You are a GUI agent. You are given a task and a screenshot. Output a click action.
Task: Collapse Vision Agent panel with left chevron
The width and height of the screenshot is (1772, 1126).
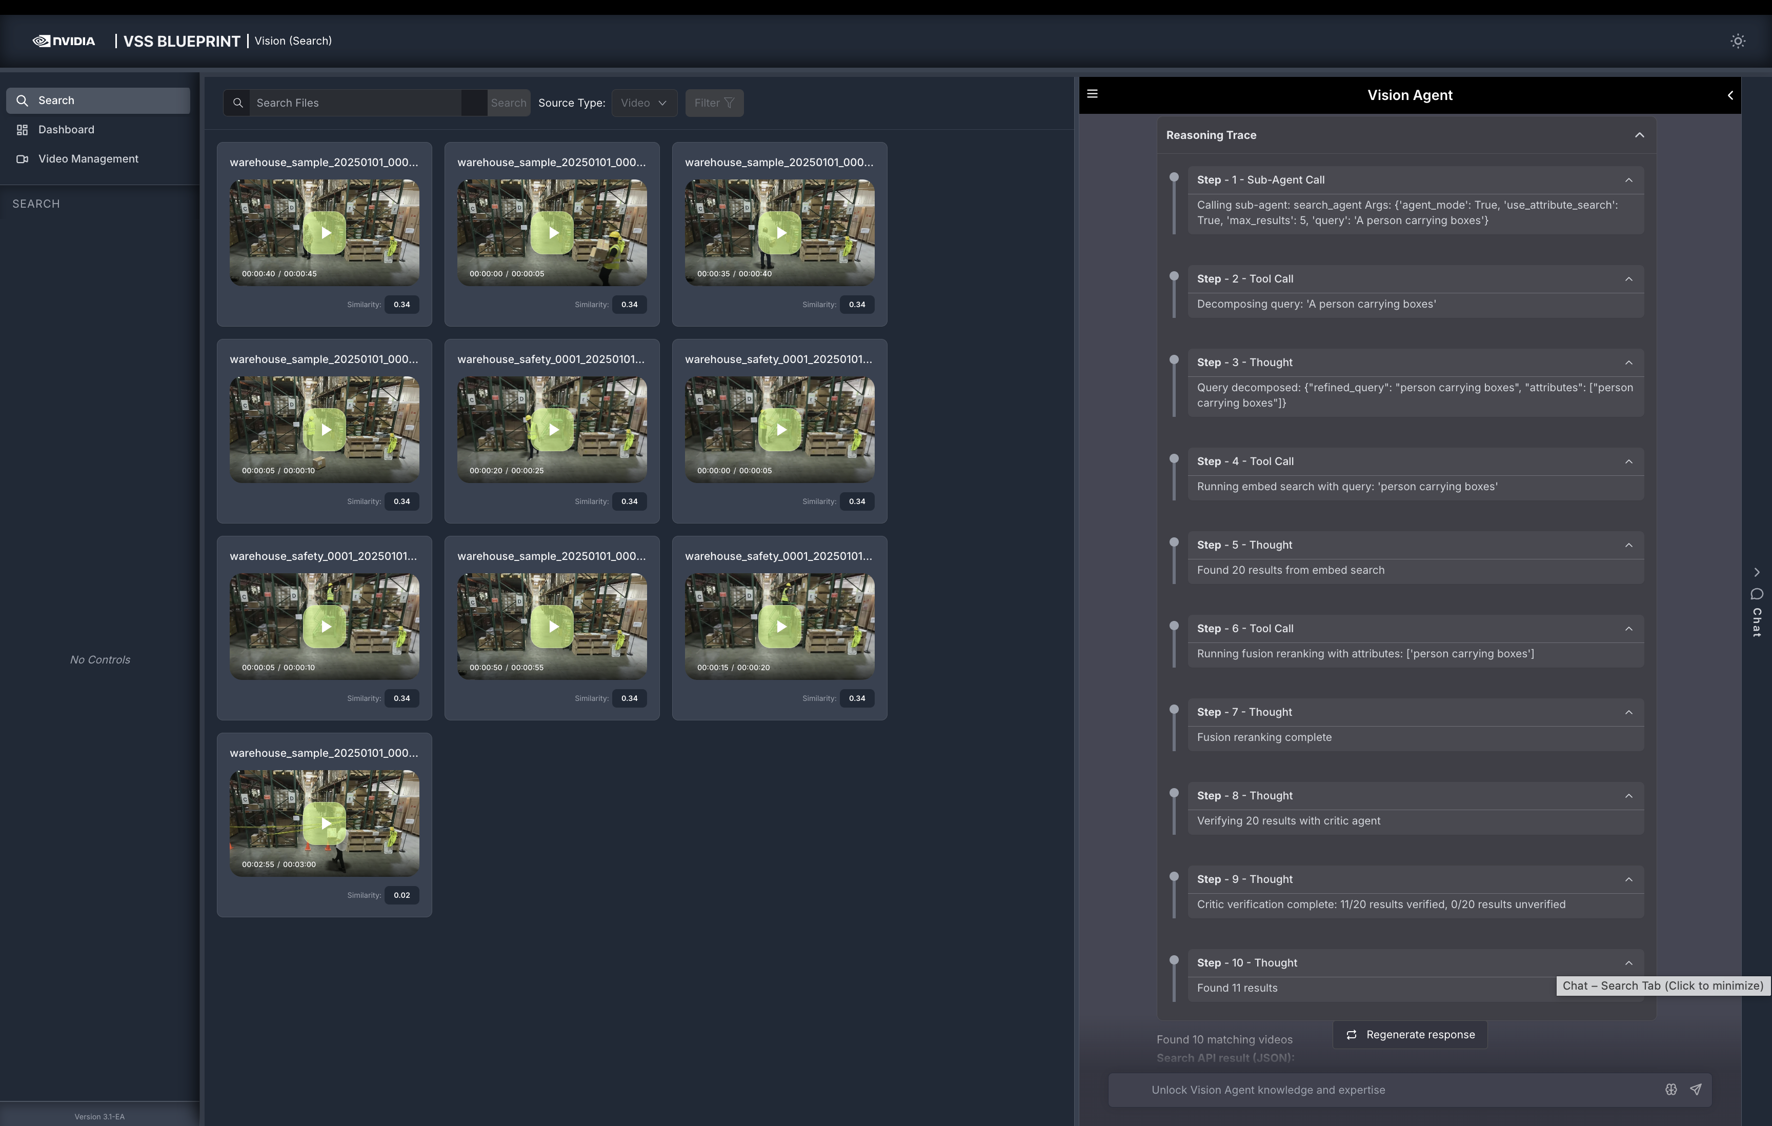[1730, 95]
